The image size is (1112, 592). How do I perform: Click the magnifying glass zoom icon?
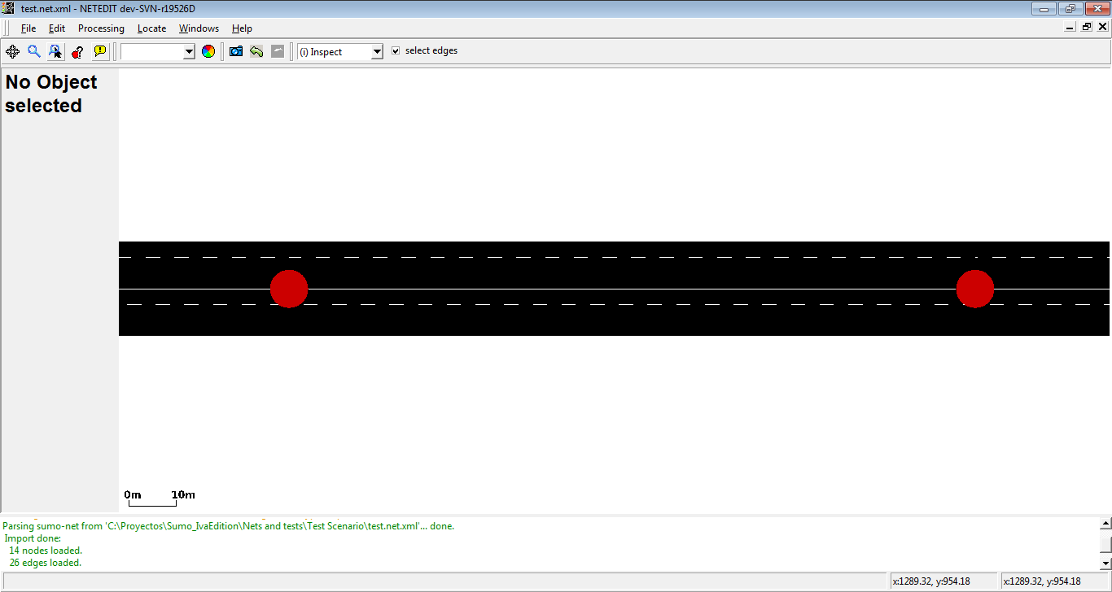tap(34, 51)
